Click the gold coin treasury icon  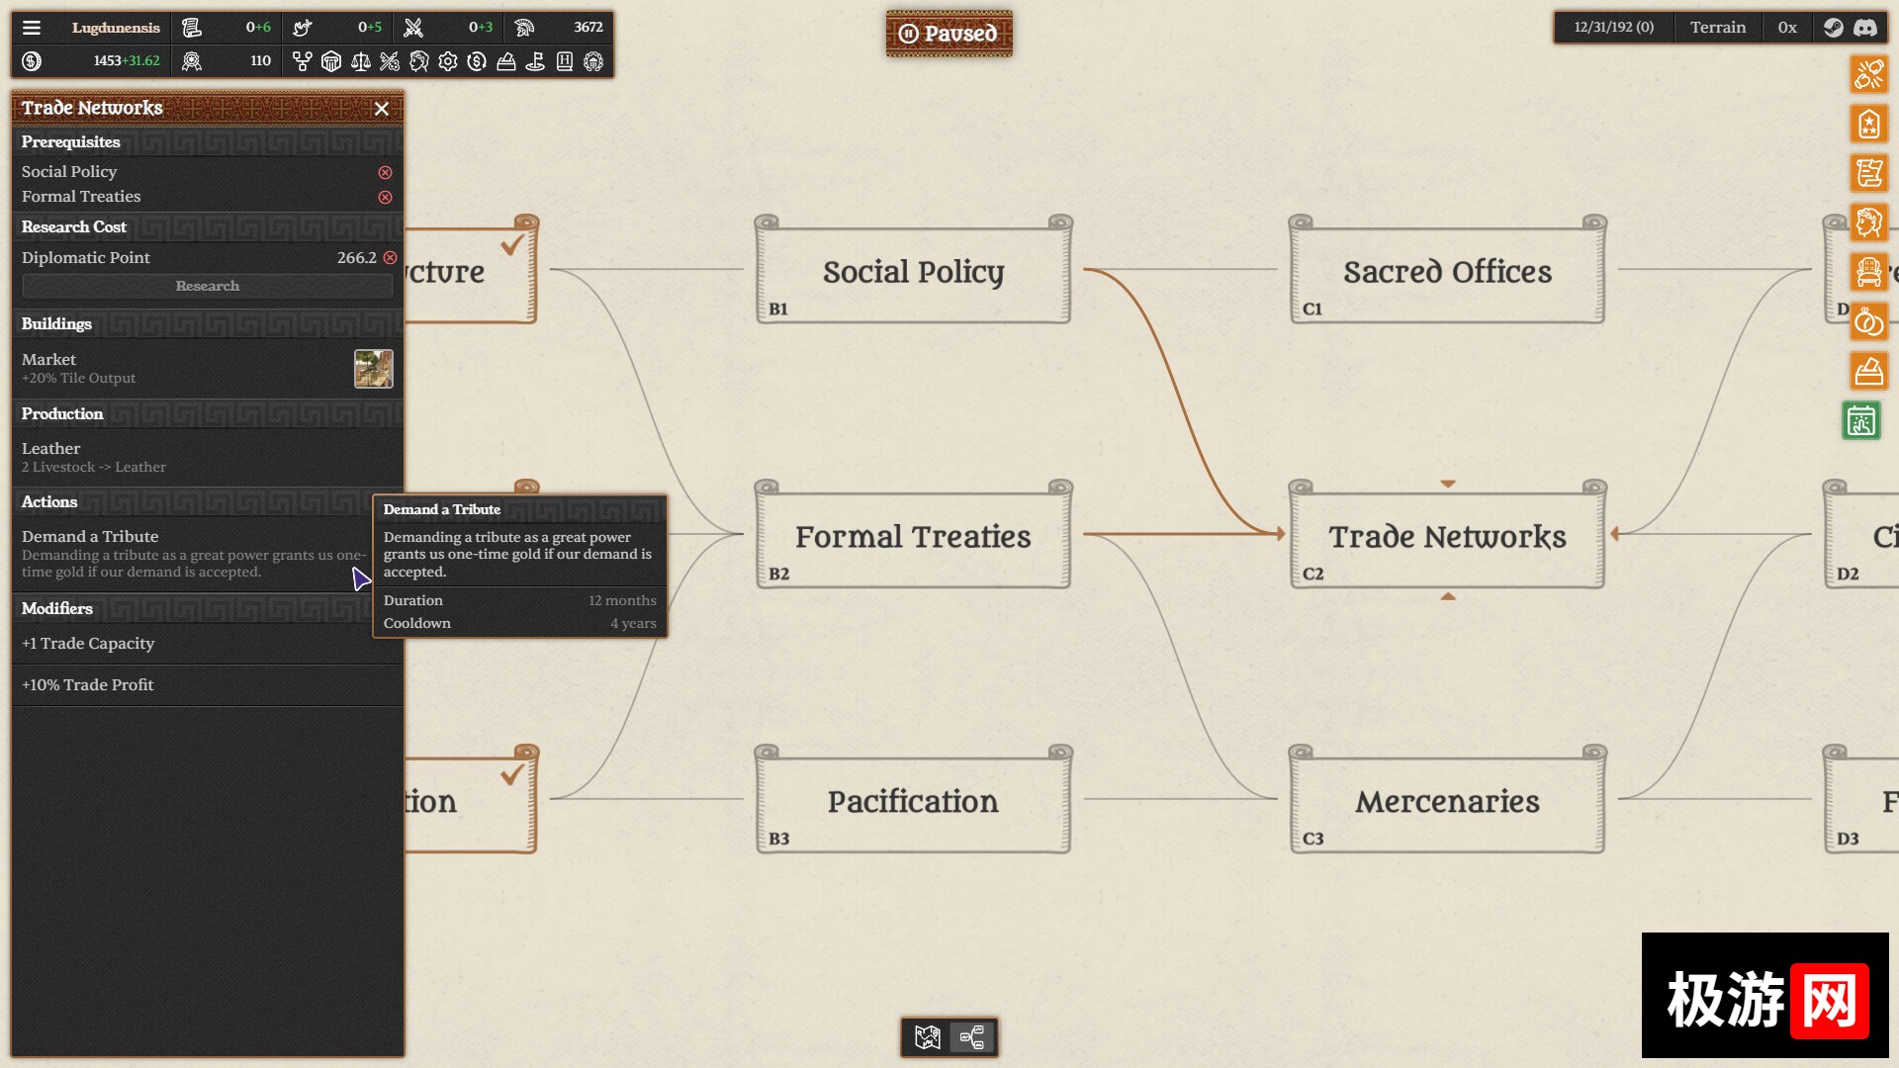pos(32,61)
